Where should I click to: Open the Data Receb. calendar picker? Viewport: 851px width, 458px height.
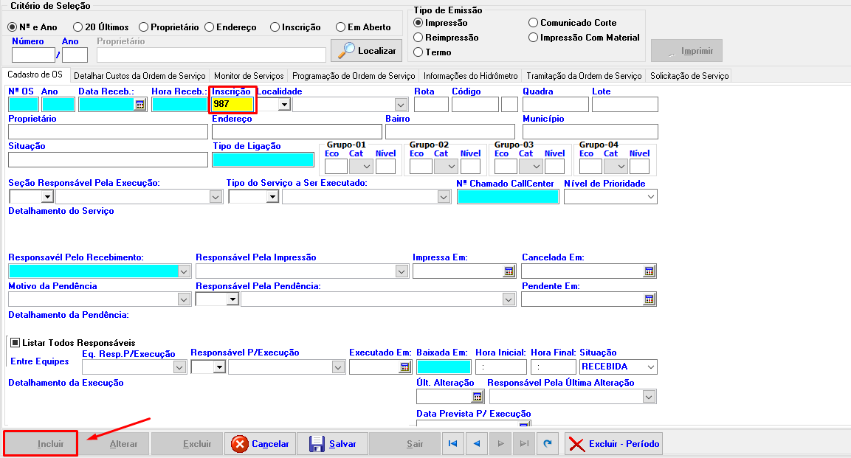[139, 105]
